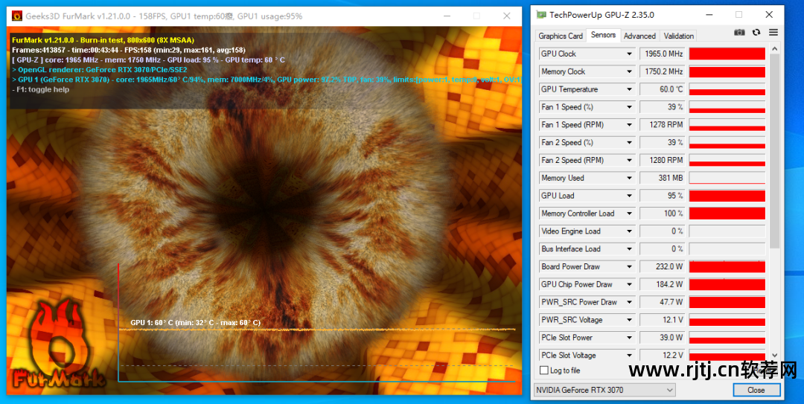Click the 47.7 W PWR_SRC value
Image resolution: width=804 pixels, height=404 pixels.
coord(662,302)
